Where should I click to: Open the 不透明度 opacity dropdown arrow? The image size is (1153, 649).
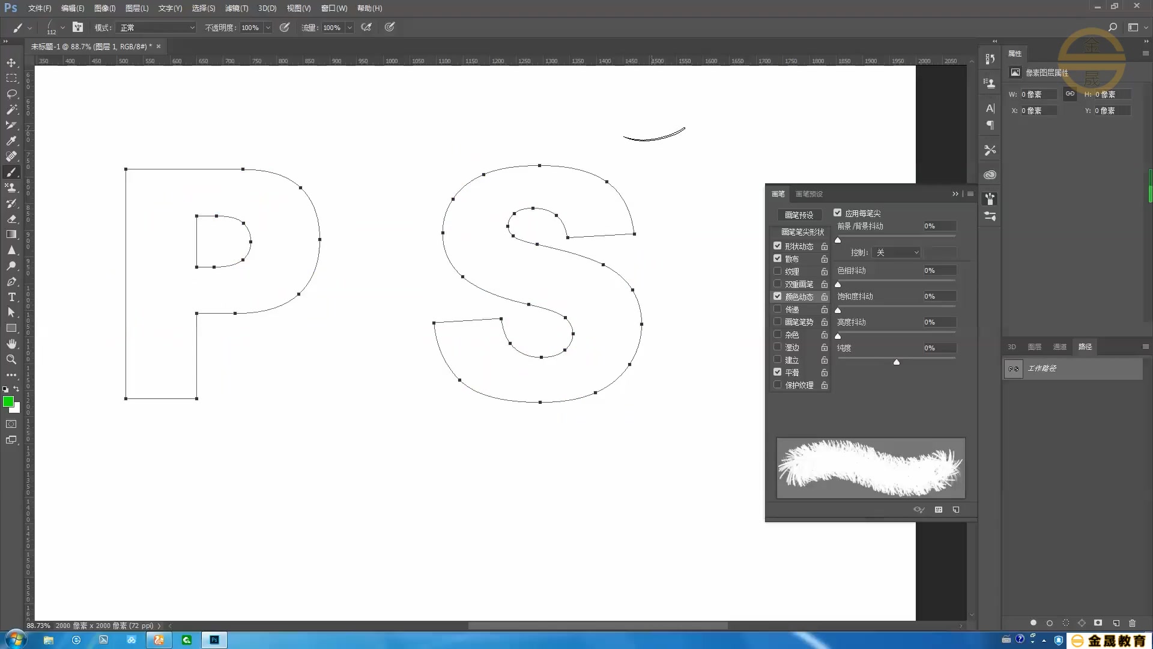[x=268, y=28]
